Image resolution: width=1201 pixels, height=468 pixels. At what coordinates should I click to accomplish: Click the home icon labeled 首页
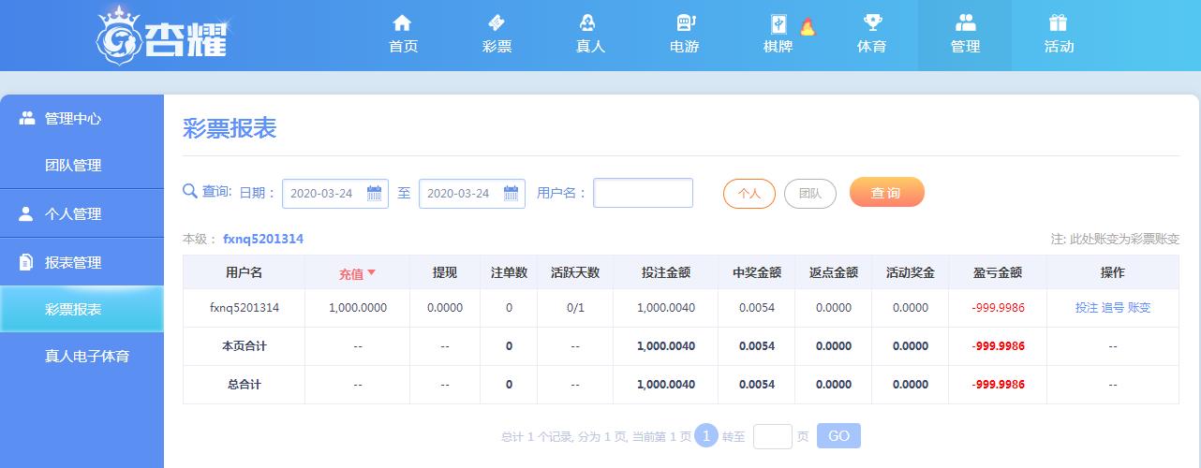pyautogui.click(x=403, y=24)
